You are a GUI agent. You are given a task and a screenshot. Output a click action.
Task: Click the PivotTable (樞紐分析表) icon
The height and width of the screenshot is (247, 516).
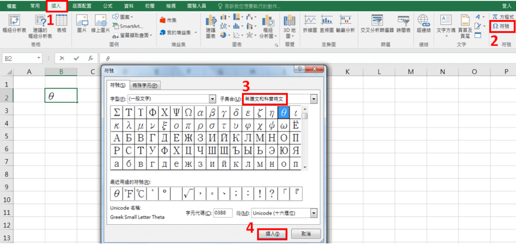(14, 24)
